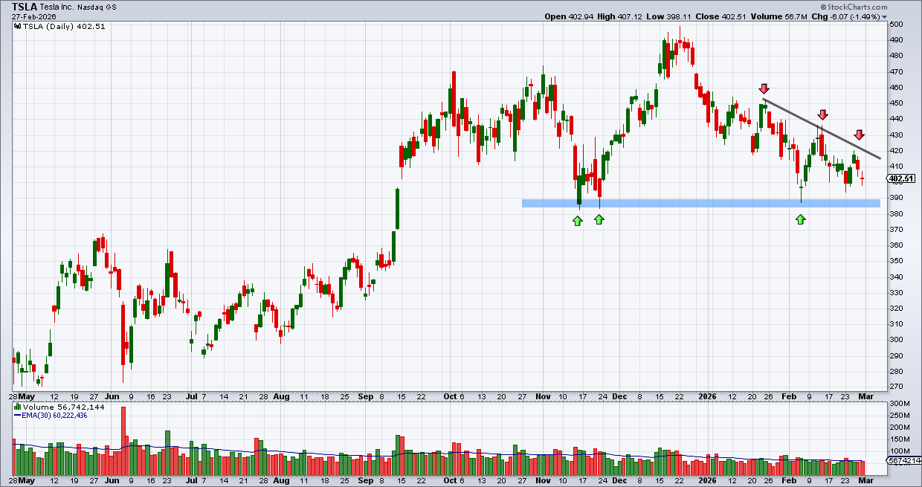
Task: Click the 440 price axis label
Action: [897, 119]
